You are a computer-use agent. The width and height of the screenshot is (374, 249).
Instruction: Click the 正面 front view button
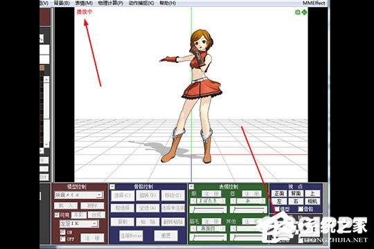[279, 194]
